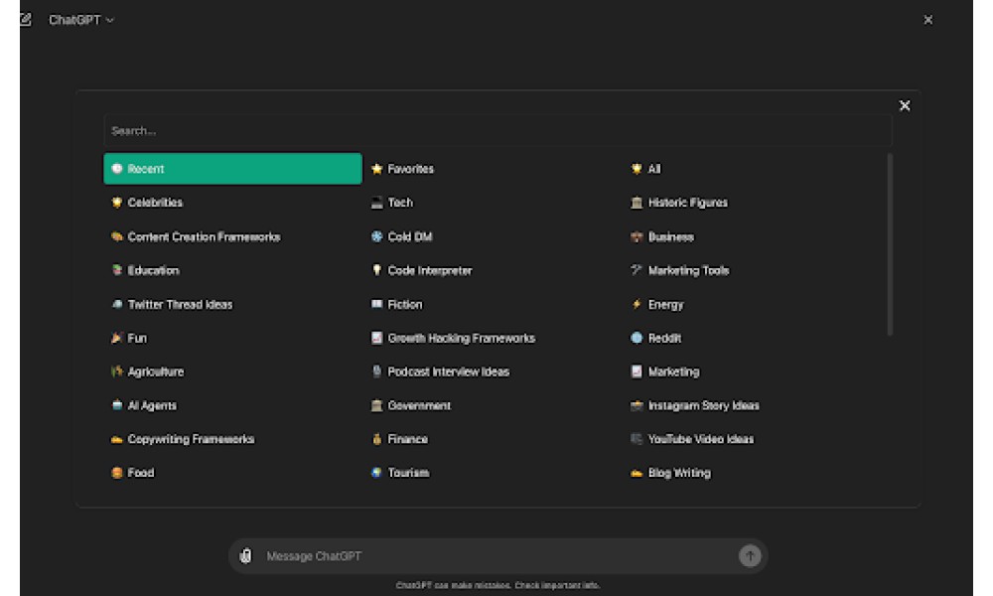Click the AI Agents robot icon
Image resolution: width=993 pixels, height=596 pixels.
(116, 405)
